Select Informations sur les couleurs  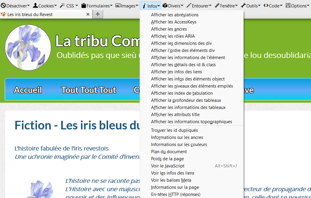tap(179, 145)
